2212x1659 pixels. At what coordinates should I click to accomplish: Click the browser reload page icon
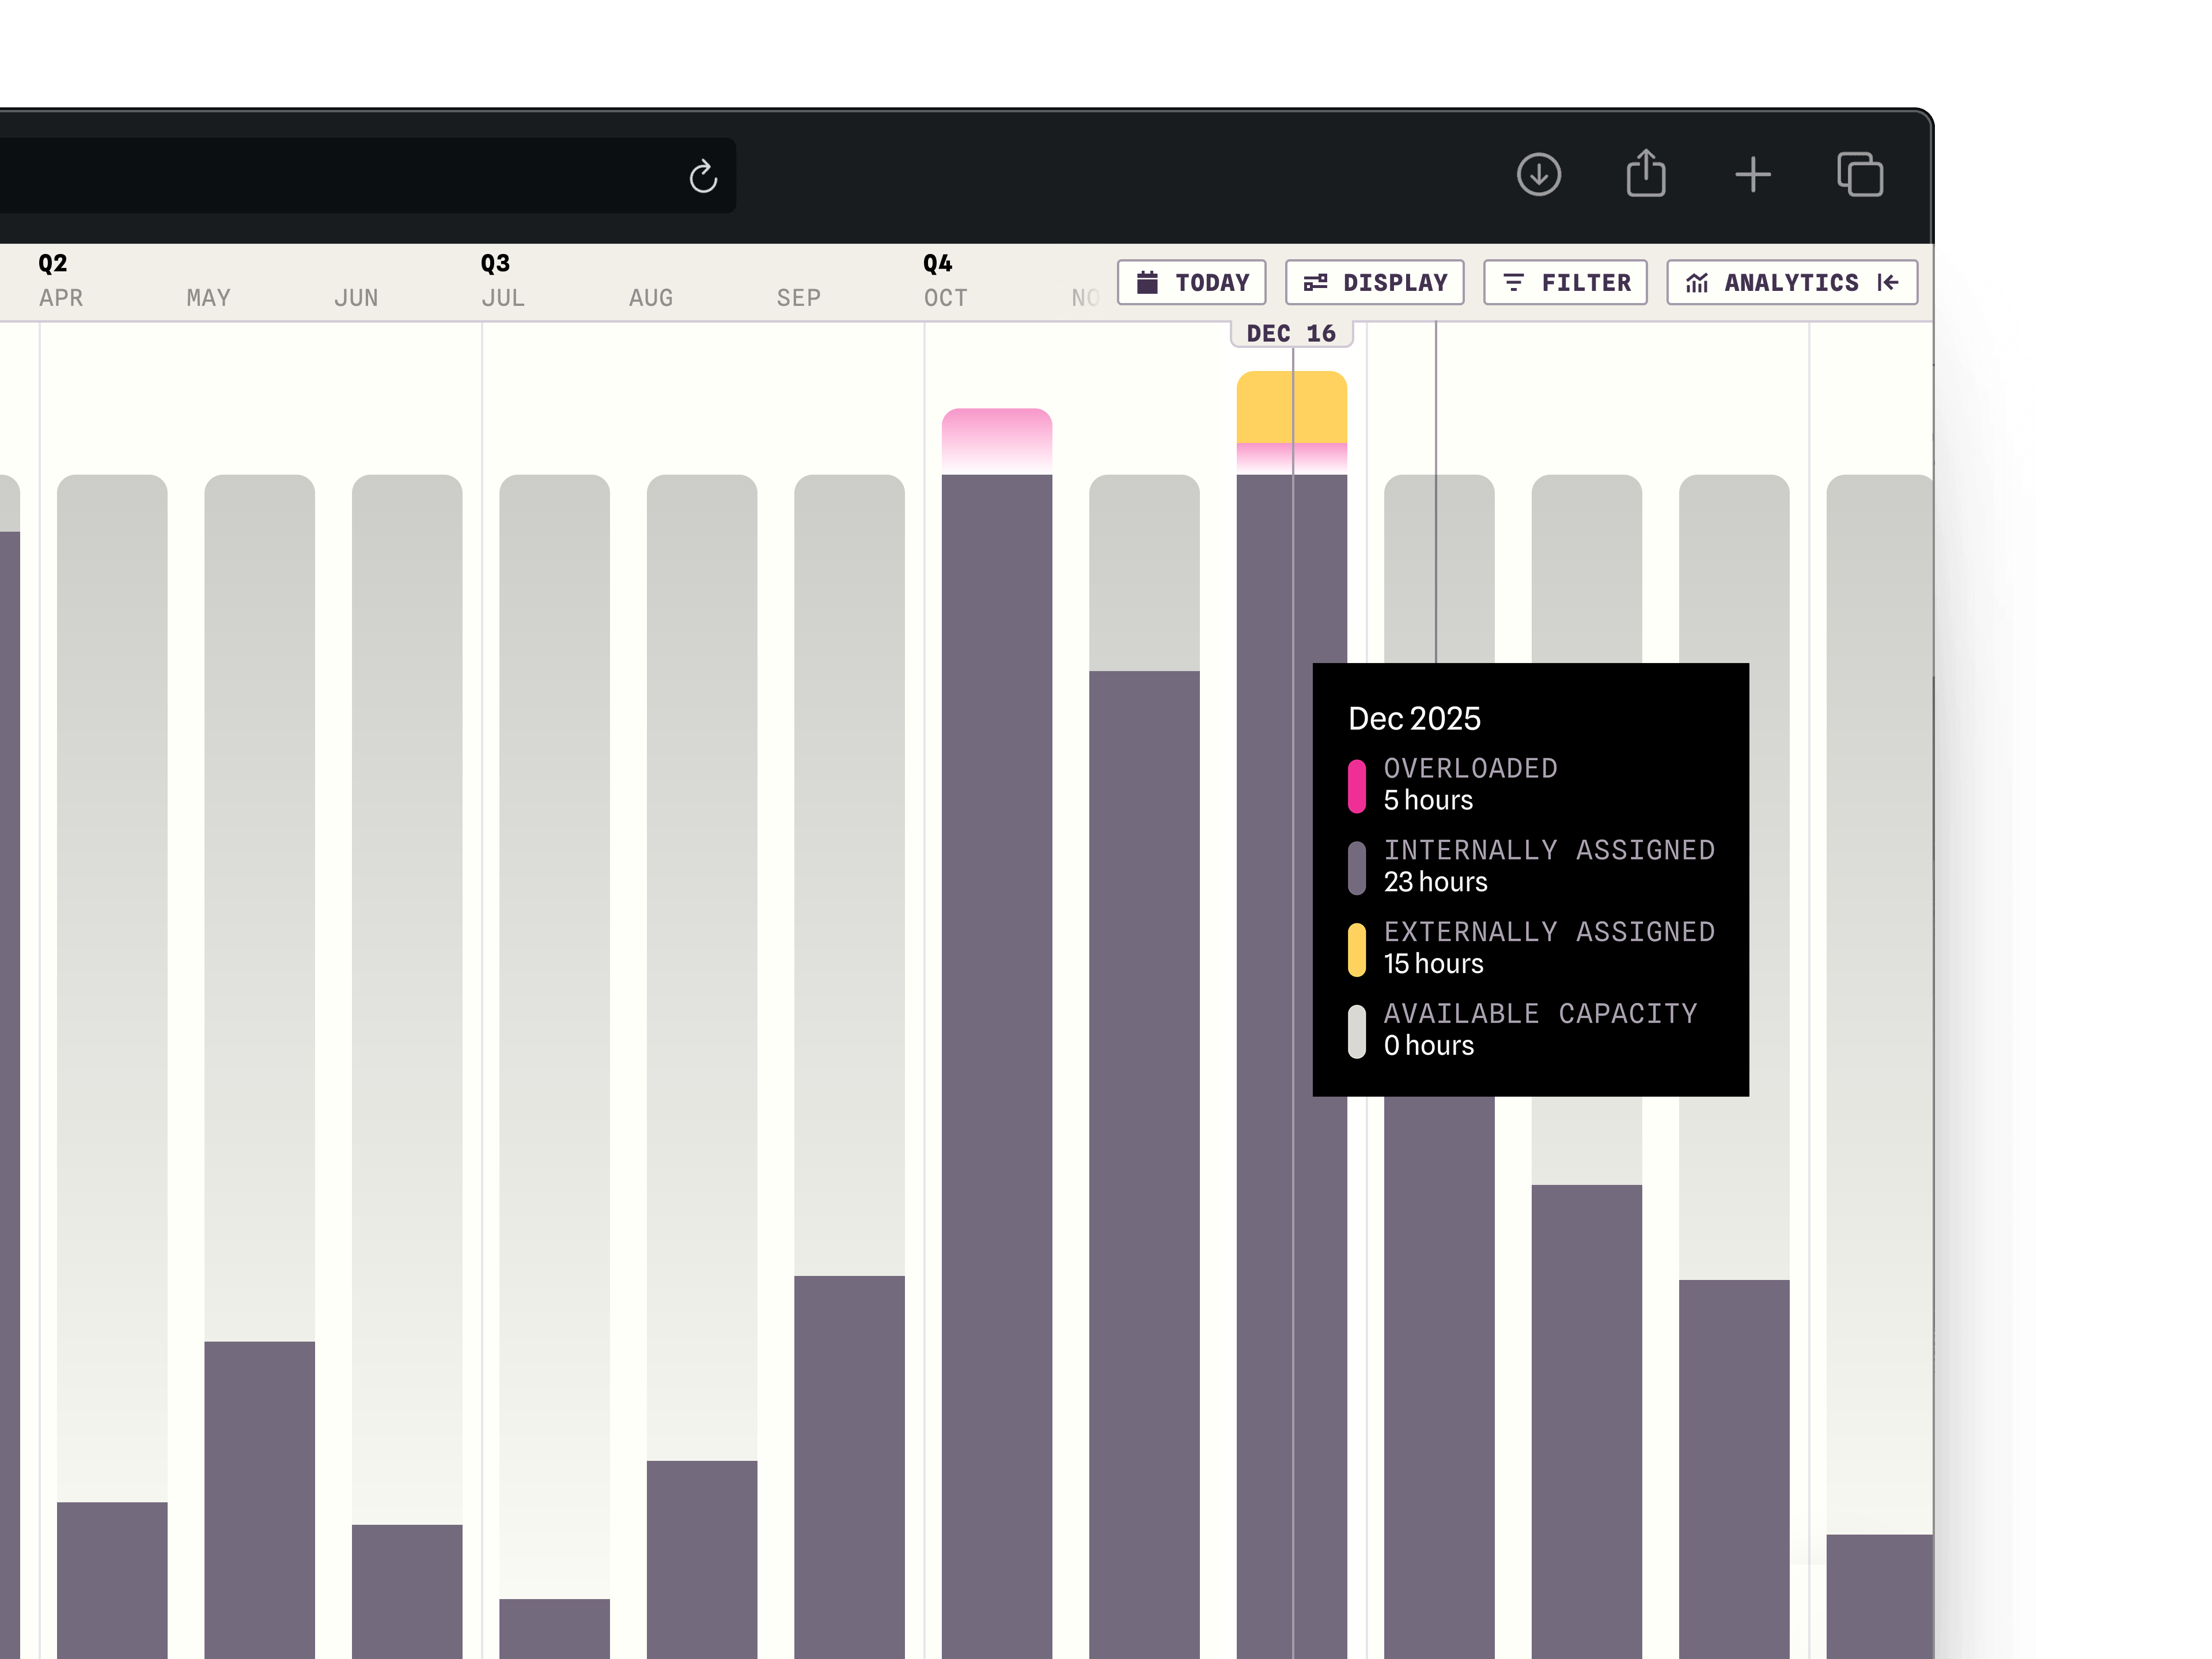pyautogui.click(x=703, y=177)
